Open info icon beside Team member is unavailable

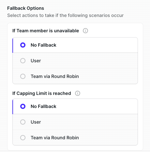click(x=85, y=31)
